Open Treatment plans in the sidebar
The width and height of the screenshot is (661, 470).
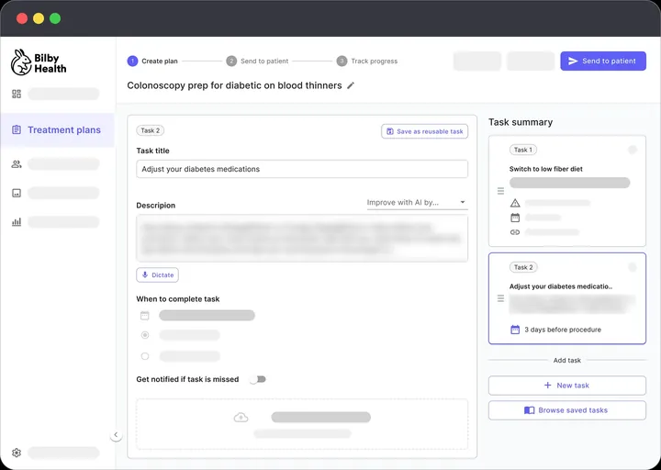click(57, 129)
